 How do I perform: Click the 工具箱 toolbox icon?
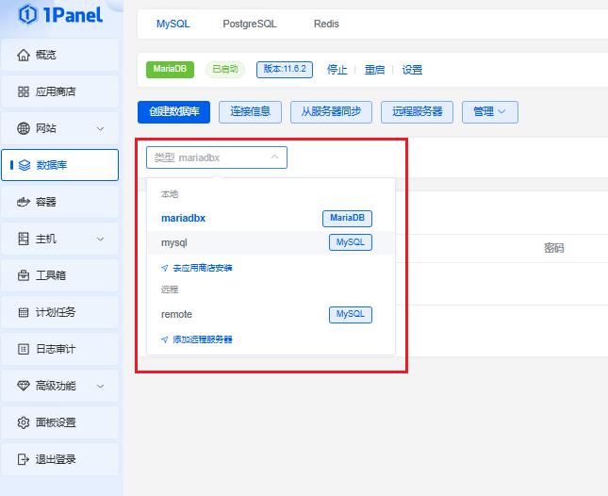point(24,275)
